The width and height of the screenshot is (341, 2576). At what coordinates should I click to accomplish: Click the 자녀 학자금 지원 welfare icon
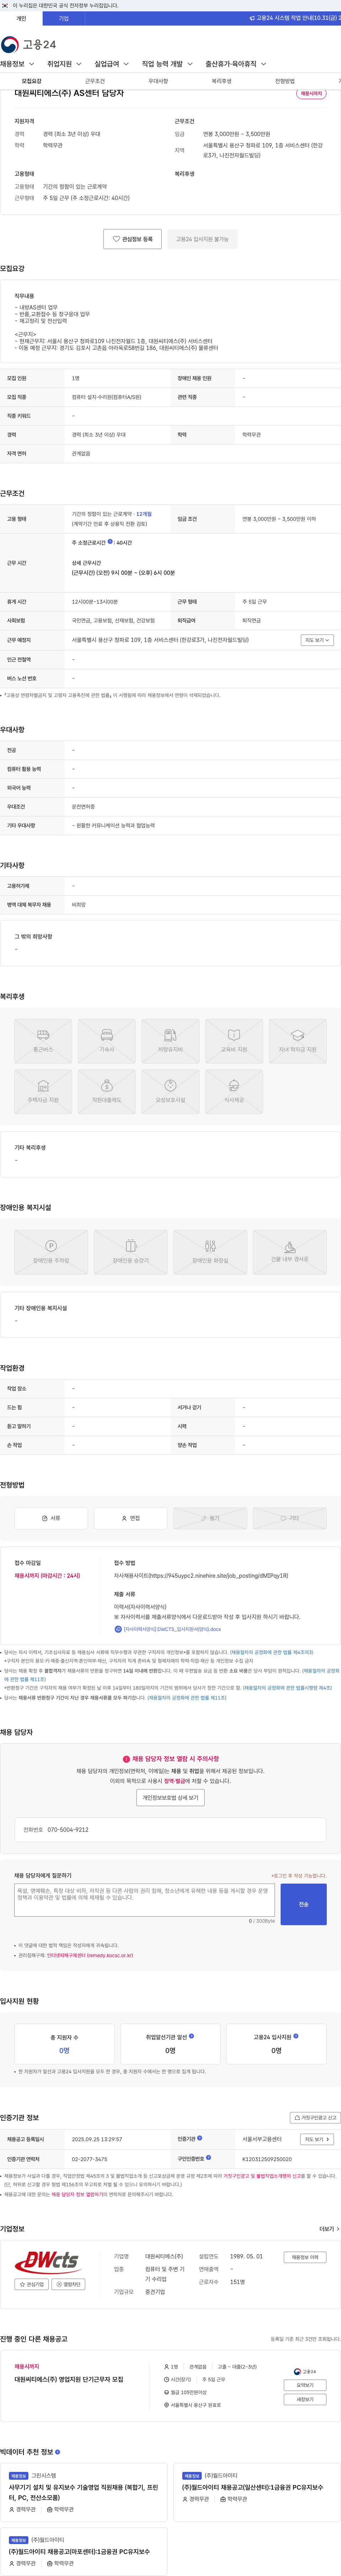[x=298, y=1041]
